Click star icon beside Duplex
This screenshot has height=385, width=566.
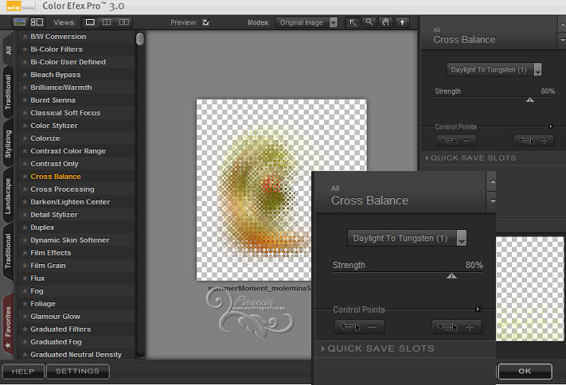pyautogui.click(x=25, y=227)
